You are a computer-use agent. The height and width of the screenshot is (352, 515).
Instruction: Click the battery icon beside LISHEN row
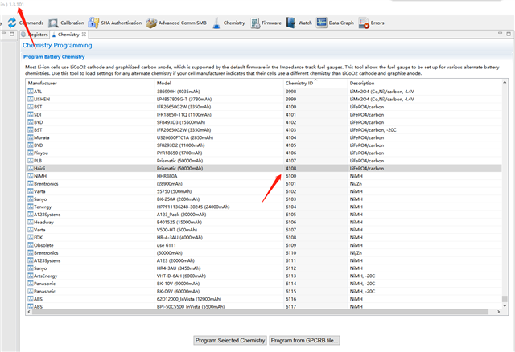31,99
